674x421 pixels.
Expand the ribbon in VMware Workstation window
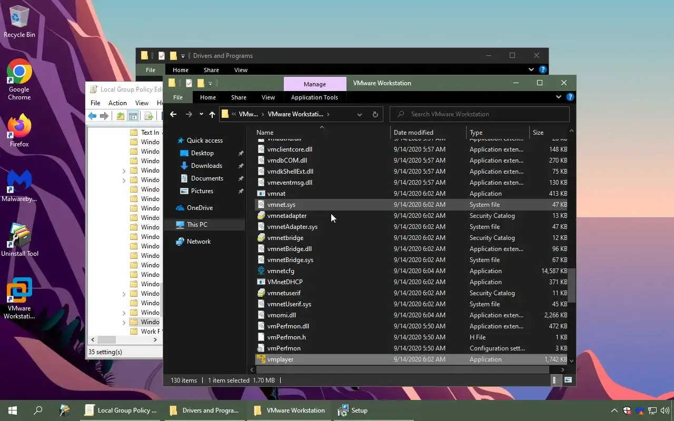[x=559, y=97]
